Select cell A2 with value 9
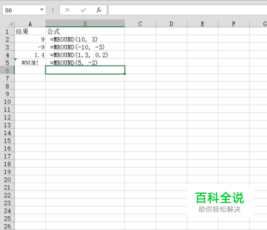Image resolution: width=267 pixels, height=230 pixels. click(x=30, y=39)
